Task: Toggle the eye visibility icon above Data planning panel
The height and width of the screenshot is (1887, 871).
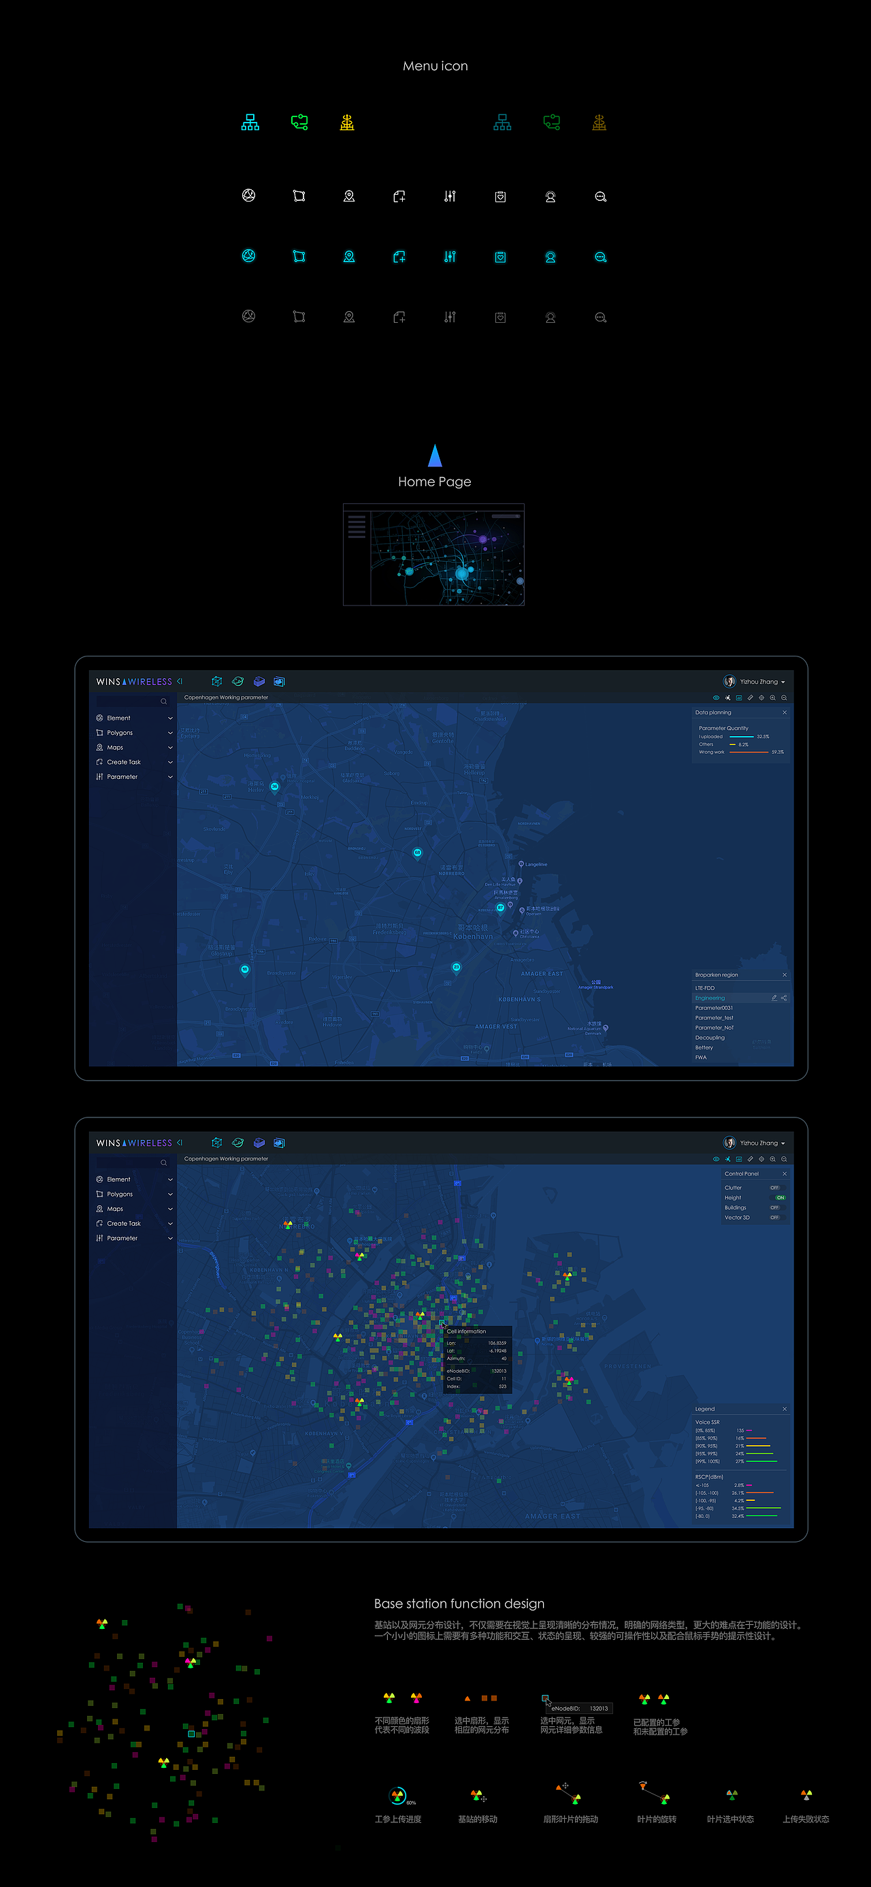Action: tap(716, 698)
